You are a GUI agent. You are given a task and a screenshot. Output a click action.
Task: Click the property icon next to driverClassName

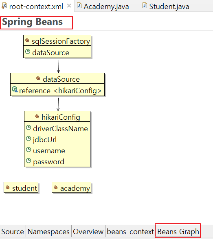29,127
